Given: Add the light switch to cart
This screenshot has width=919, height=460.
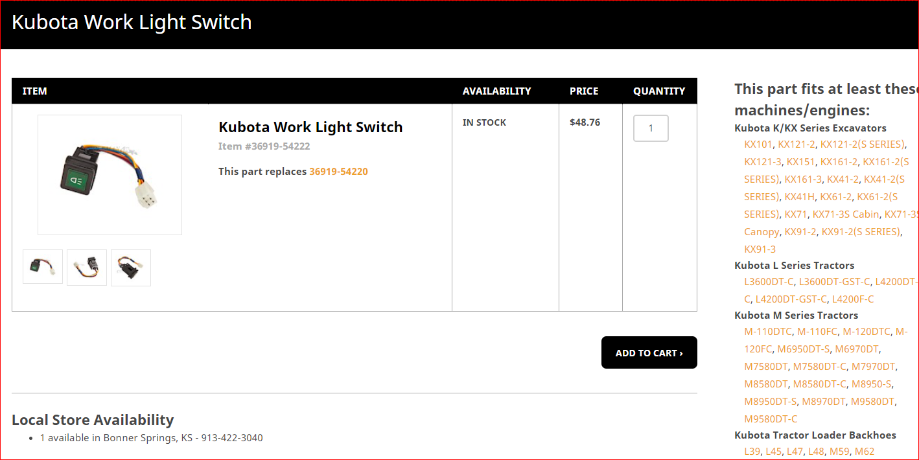Looking at the screenshot, I should click(649, 352).
